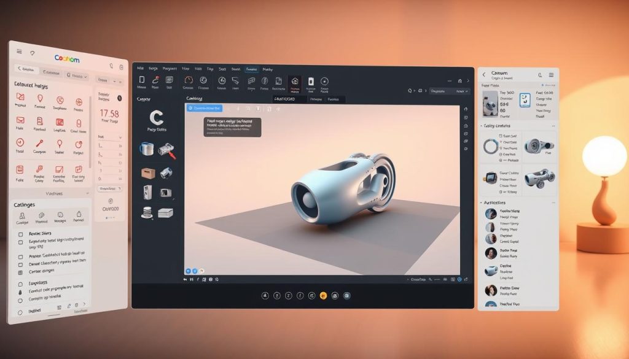Click the document icon in main toolbar
This screenshot has height=359, width=629.
click(x=278, y=81)
